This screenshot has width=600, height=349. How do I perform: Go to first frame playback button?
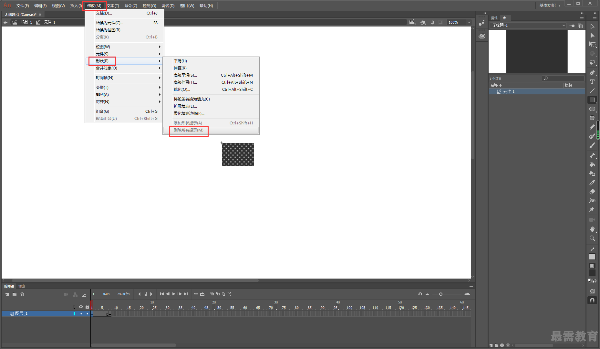(162, 294)
